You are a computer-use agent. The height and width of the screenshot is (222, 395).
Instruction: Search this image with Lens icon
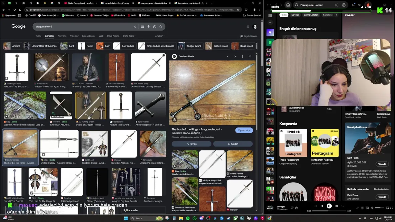[174, 120]
